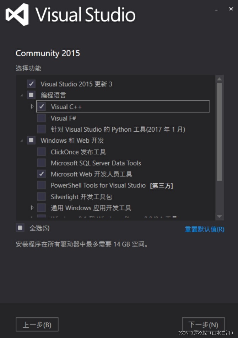Check the Silverlight 开发工具包 checkbox
The height and width of the screenshot is (338, 238).
(41, 197)
